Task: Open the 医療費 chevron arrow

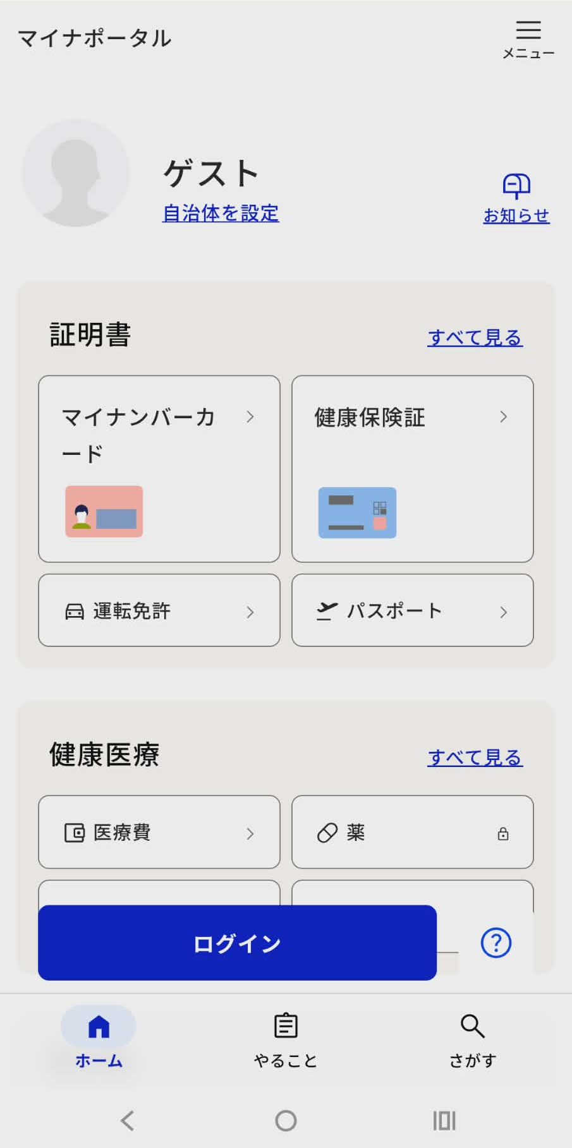Action: (x=250, y=833)
